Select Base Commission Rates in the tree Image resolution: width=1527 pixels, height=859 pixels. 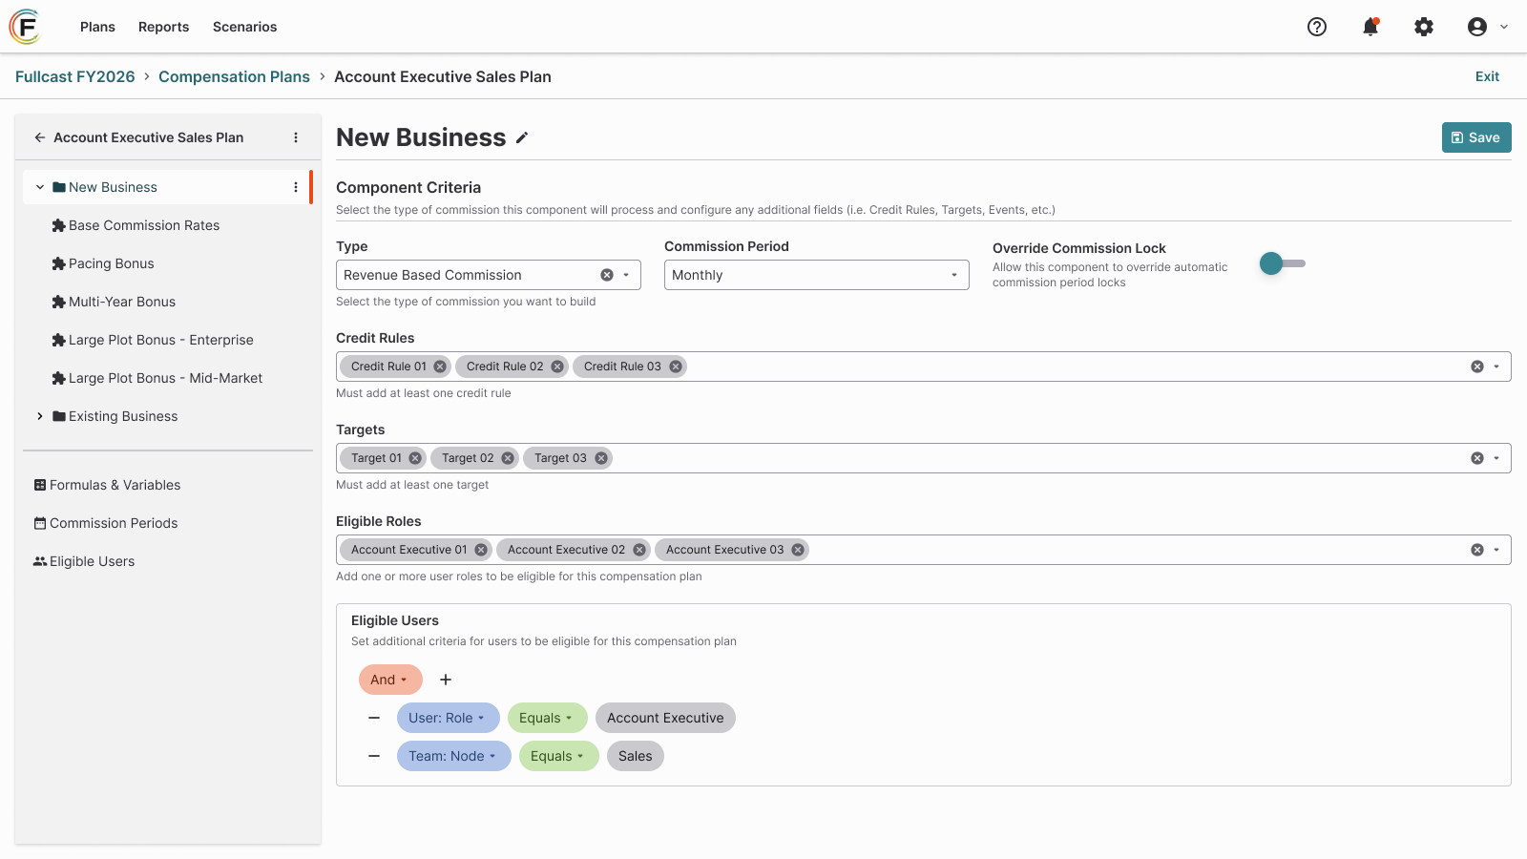point(144,225)
